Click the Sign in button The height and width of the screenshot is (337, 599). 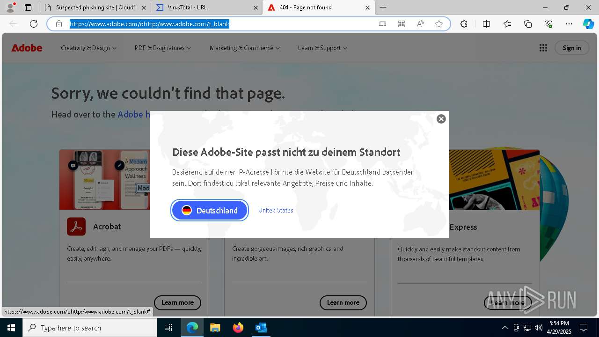click(x=572, y=48)
